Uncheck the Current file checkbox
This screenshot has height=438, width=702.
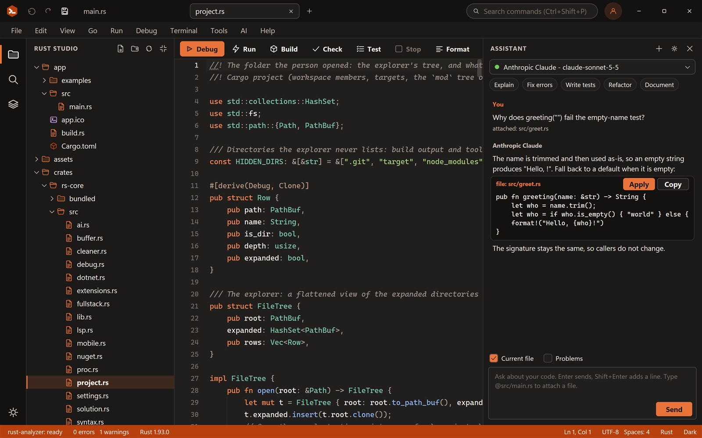click(x=494, y=358)
